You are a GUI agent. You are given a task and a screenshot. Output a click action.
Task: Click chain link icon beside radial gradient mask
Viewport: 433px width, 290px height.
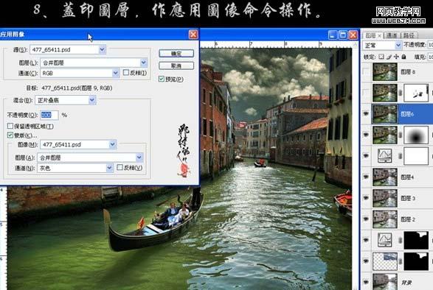click(401, 135)
